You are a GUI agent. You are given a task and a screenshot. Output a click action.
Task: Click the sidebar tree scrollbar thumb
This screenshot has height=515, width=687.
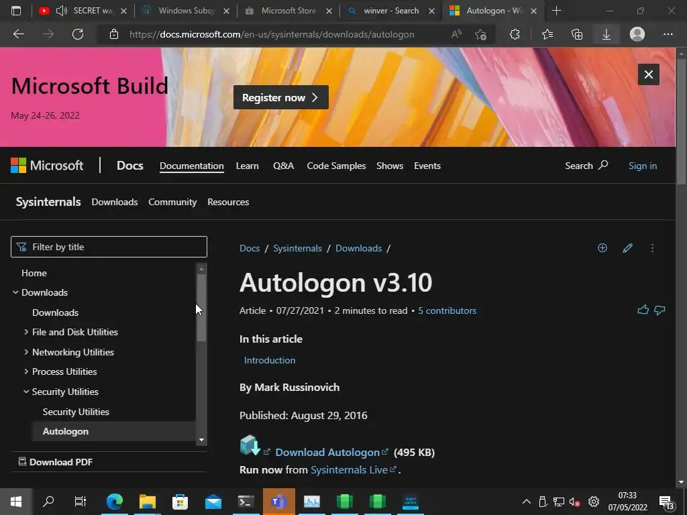(x=201, y=307)
